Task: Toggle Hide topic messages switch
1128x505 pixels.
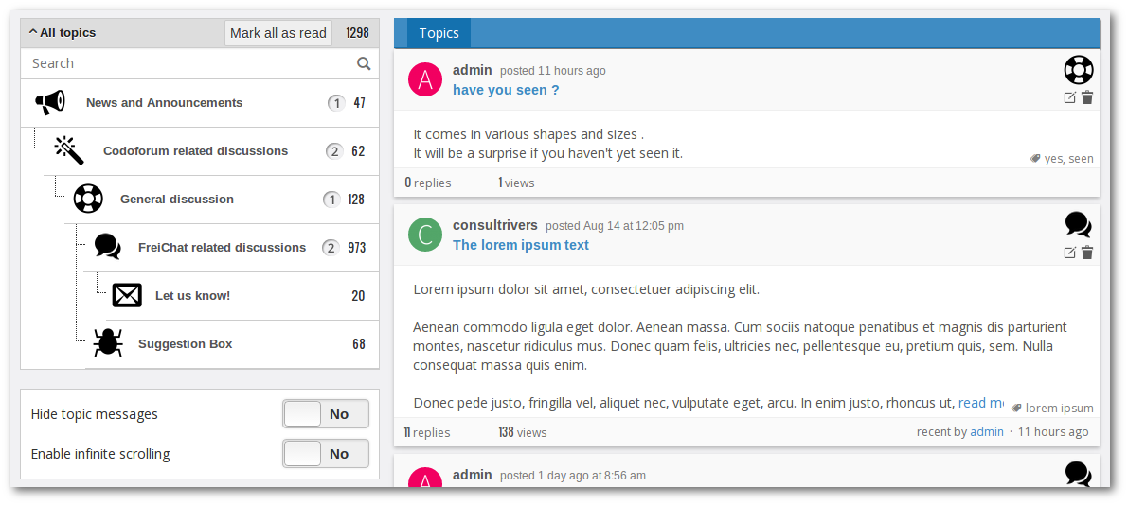Action: pyautogui.click(x=325, y=414)
